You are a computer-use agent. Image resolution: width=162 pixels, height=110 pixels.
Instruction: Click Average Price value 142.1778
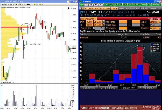(124, 38)
